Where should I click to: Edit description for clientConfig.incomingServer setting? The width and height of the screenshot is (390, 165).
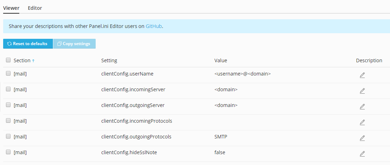[x=362, y=91]
